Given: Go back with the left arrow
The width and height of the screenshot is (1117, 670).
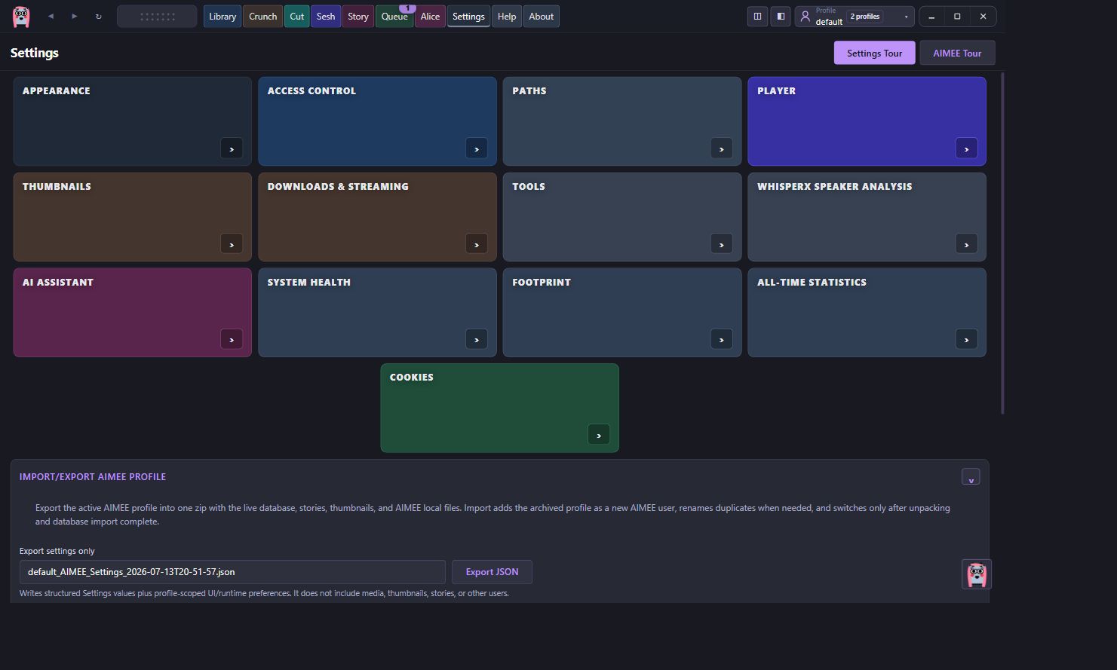Looking at the screenshot, I should (51, 16).
